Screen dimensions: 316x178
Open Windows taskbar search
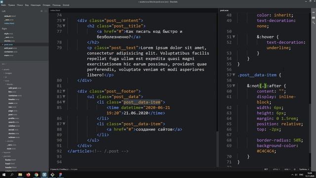pos(12,175)
